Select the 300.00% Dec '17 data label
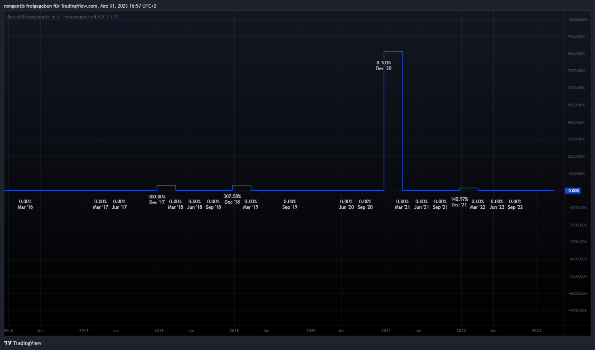Viewport: 595px width, 350px height. pyautogui.click(x=157, y=200)
